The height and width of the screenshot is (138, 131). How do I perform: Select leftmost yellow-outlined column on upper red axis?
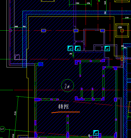click(x=44, y=31)
